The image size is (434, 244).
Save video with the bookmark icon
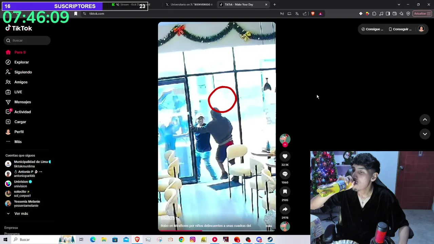(x=285, y=191)
